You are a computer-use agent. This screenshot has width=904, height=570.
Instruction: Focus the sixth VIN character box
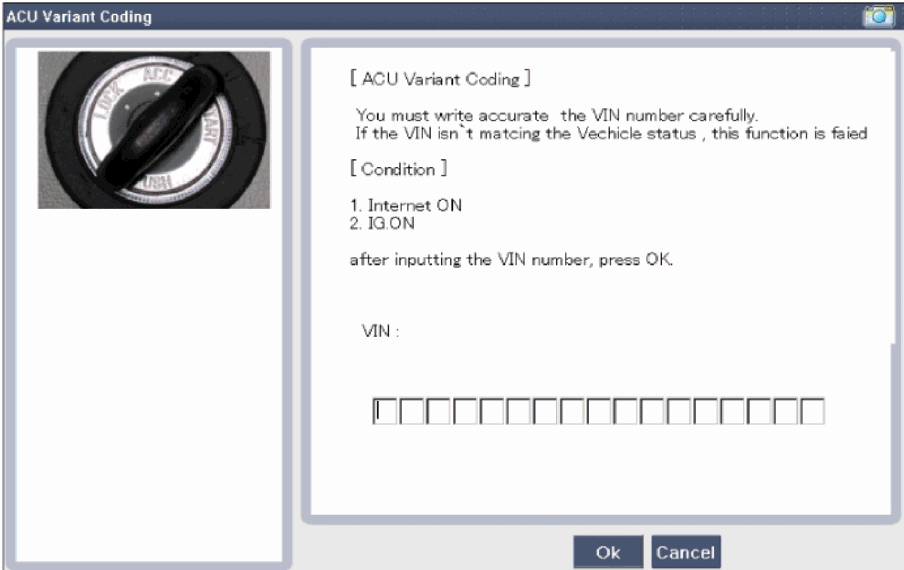click(519, 411)
